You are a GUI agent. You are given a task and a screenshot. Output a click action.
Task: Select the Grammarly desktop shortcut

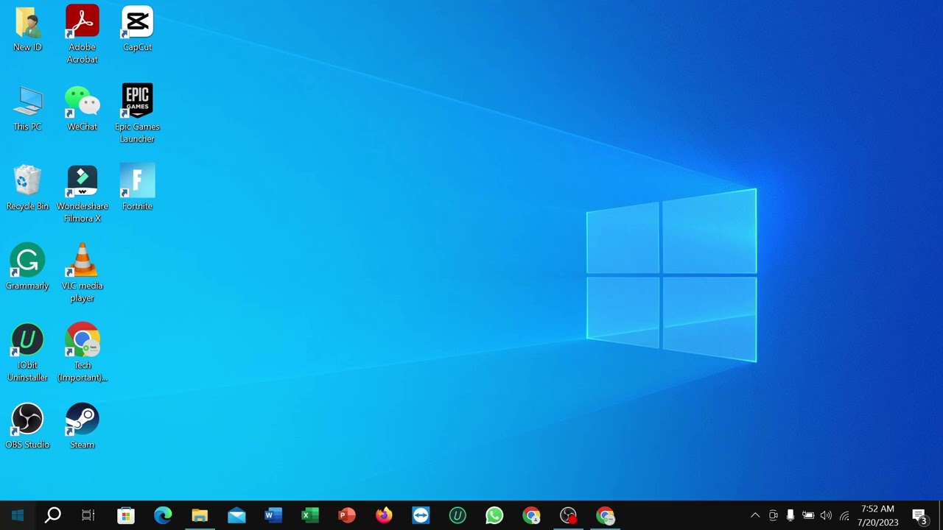(27, 266)
